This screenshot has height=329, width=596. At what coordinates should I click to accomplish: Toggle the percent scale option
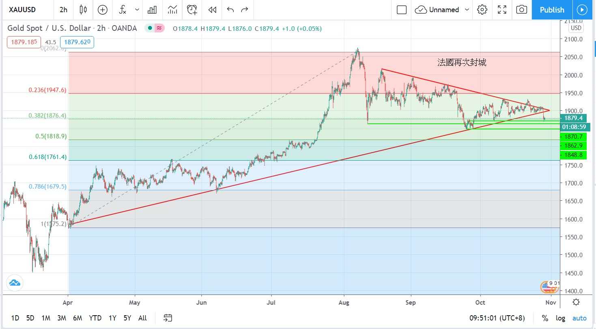(x=545, y=318)
